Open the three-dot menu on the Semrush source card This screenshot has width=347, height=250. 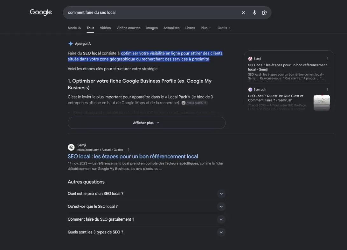point(328,90)
